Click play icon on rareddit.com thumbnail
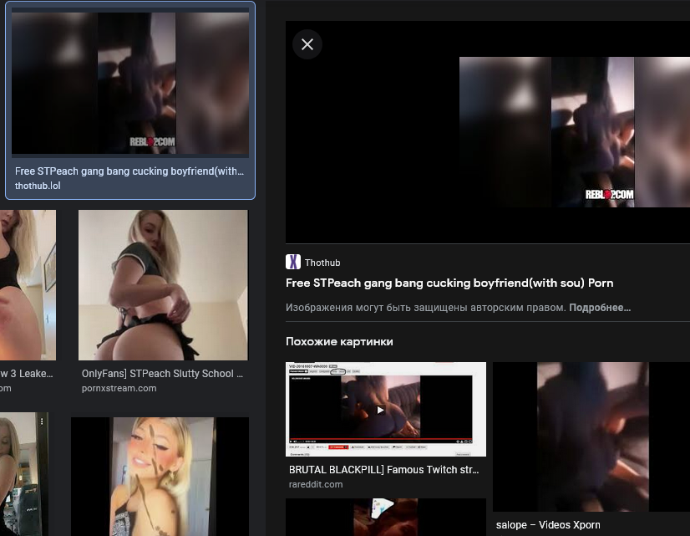690x536 pixels. coord(380,410)
